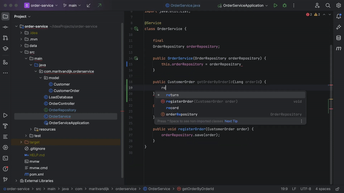Viewport: 344px width, 193px height.
Task: Expand the target folder
Action: coord(21,142)
